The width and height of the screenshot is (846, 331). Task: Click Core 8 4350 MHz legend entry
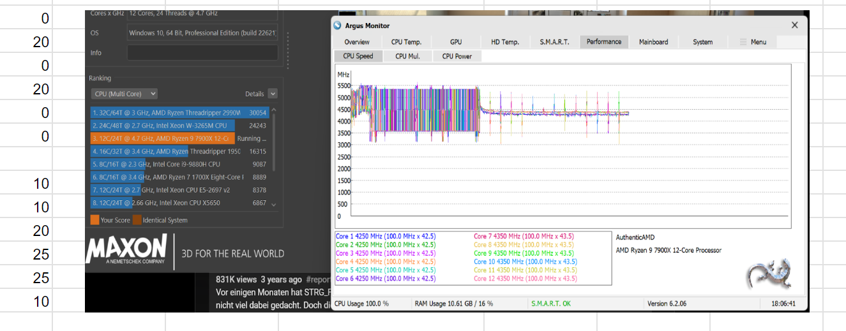[525, 245]
